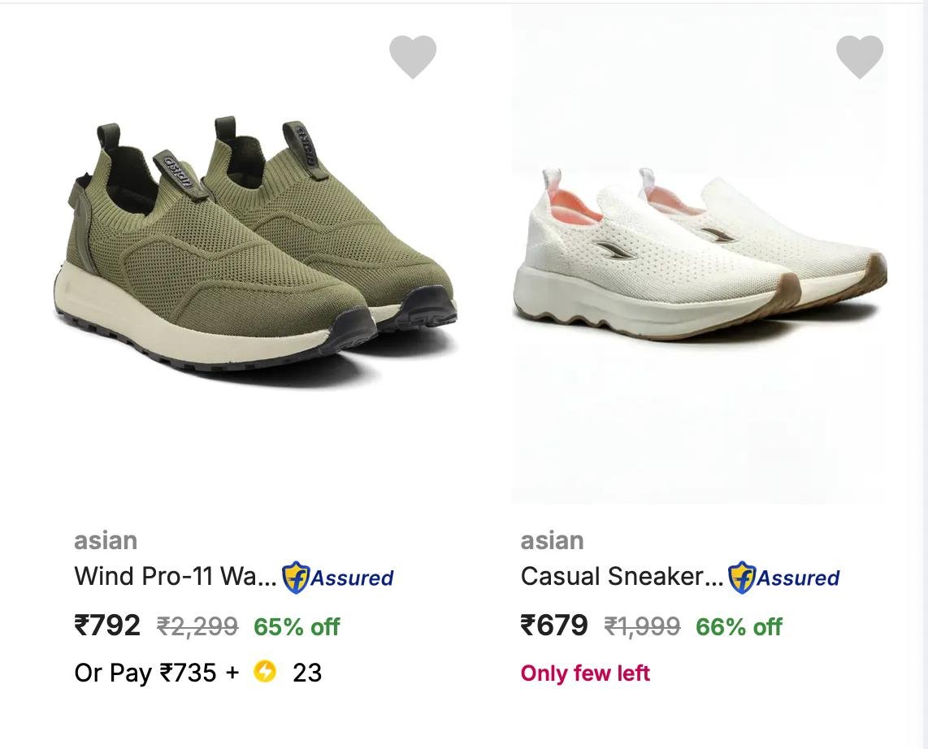Click the ₹792 price
The height and width of the screenshot is (749, 928).
pyautogui.click(x=107, y=626)
